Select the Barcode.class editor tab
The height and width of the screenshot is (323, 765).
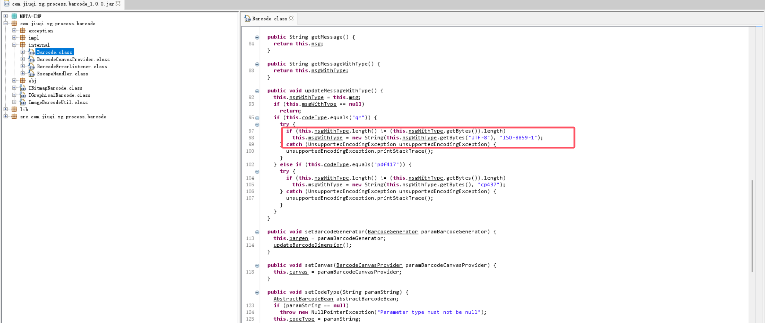pyautogui.click(x=269, y=18)
